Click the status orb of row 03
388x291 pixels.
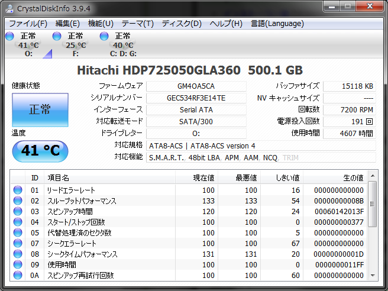click(18, 211)
